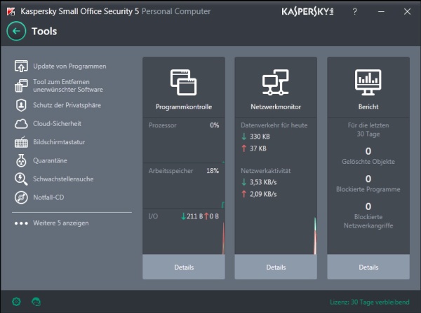Click the 330 KB download value
Viewport: 421px width, 313px height.
tap(260, 137)
